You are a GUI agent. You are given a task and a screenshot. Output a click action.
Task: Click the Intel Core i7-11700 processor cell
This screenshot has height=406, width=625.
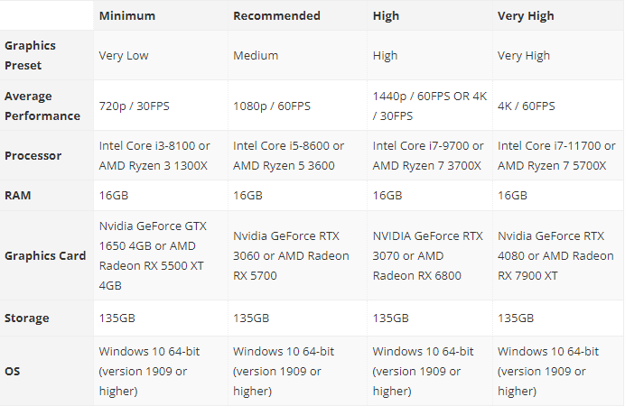[x=556, y=155]
